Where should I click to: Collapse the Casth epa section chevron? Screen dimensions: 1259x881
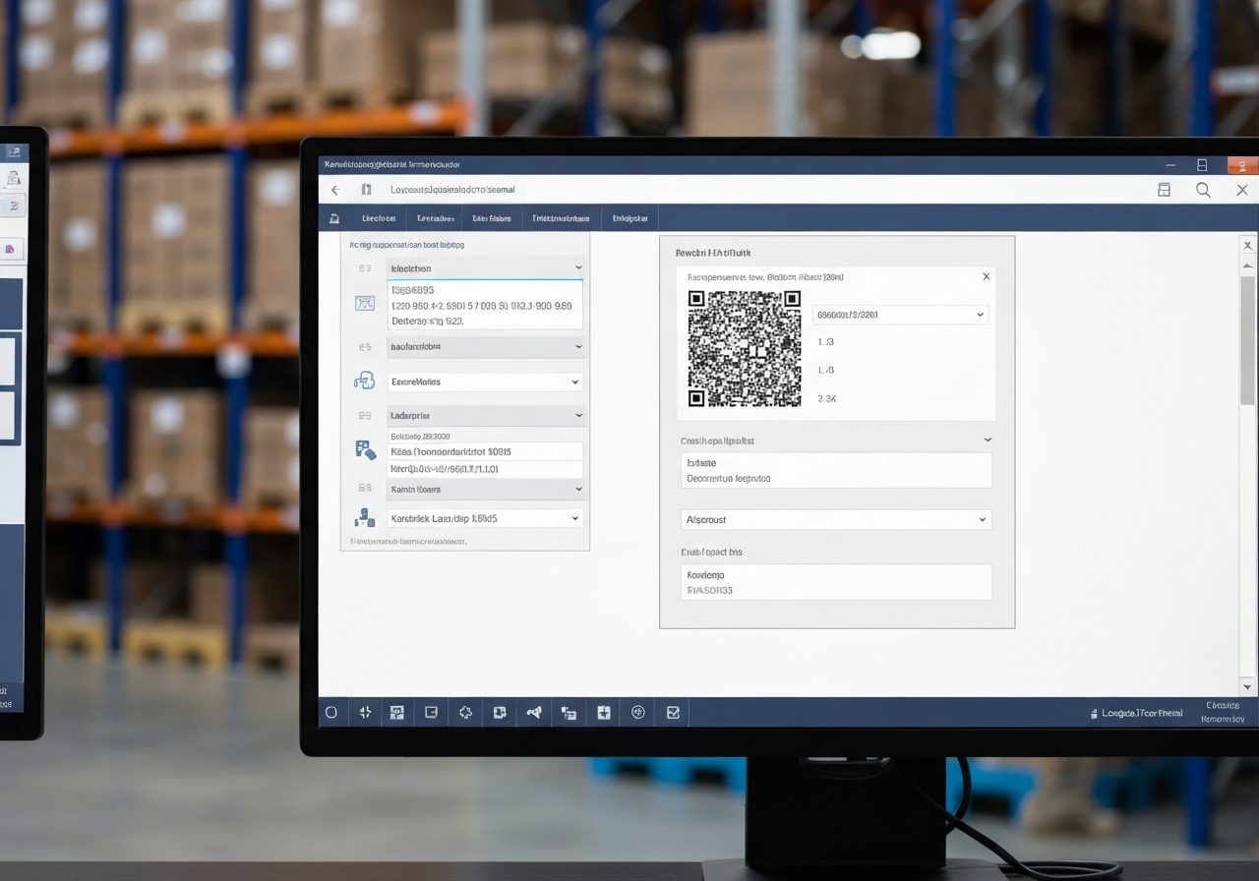click(x=988, y=440)
